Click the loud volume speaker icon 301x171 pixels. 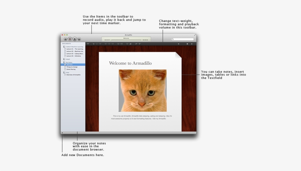(192, 44)
